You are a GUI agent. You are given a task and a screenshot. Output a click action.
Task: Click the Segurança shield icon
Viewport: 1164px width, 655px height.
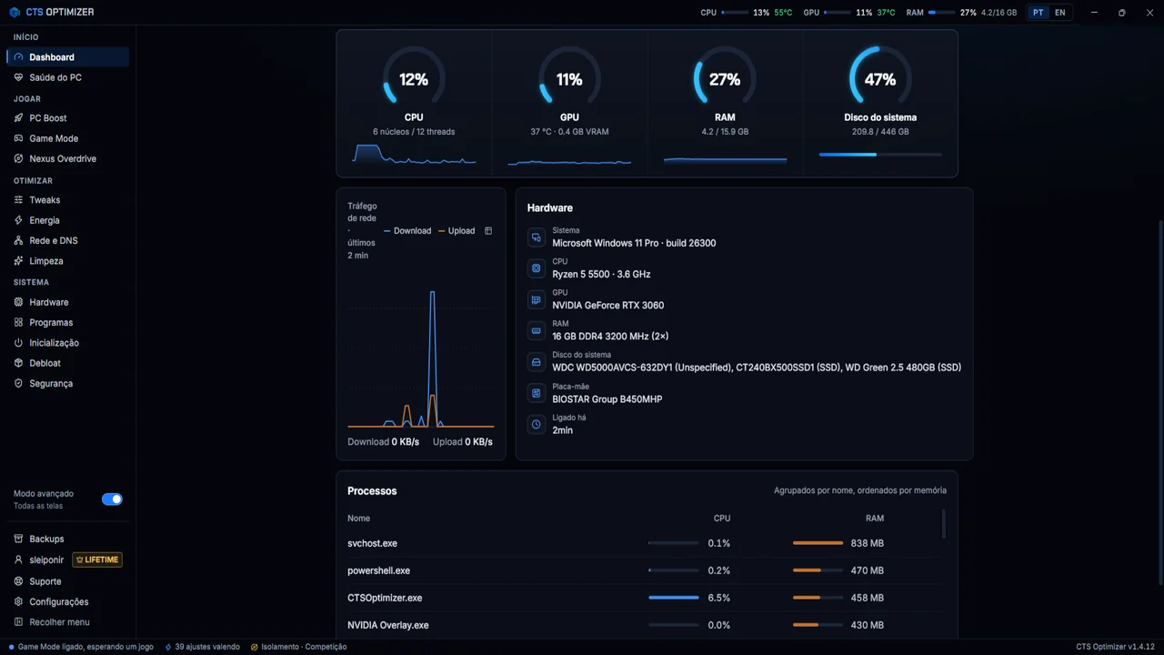(x=19, y=384)
